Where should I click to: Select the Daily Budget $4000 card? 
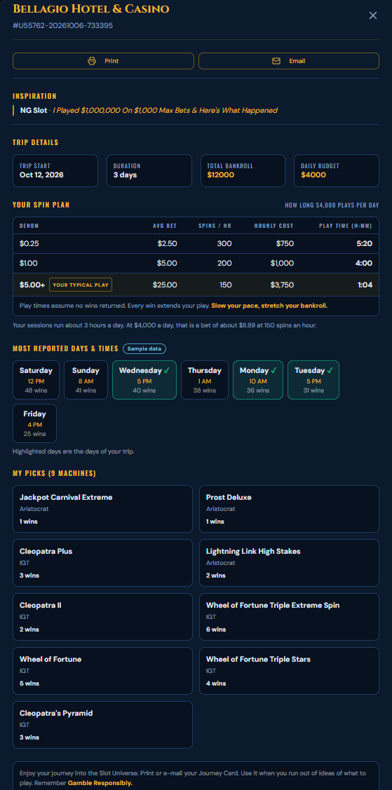pyautogui.click(x=337, y=171)
